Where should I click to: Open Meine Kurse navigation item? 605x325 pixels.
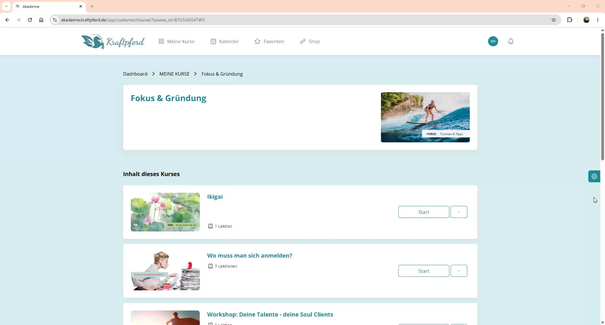[176, 41]
